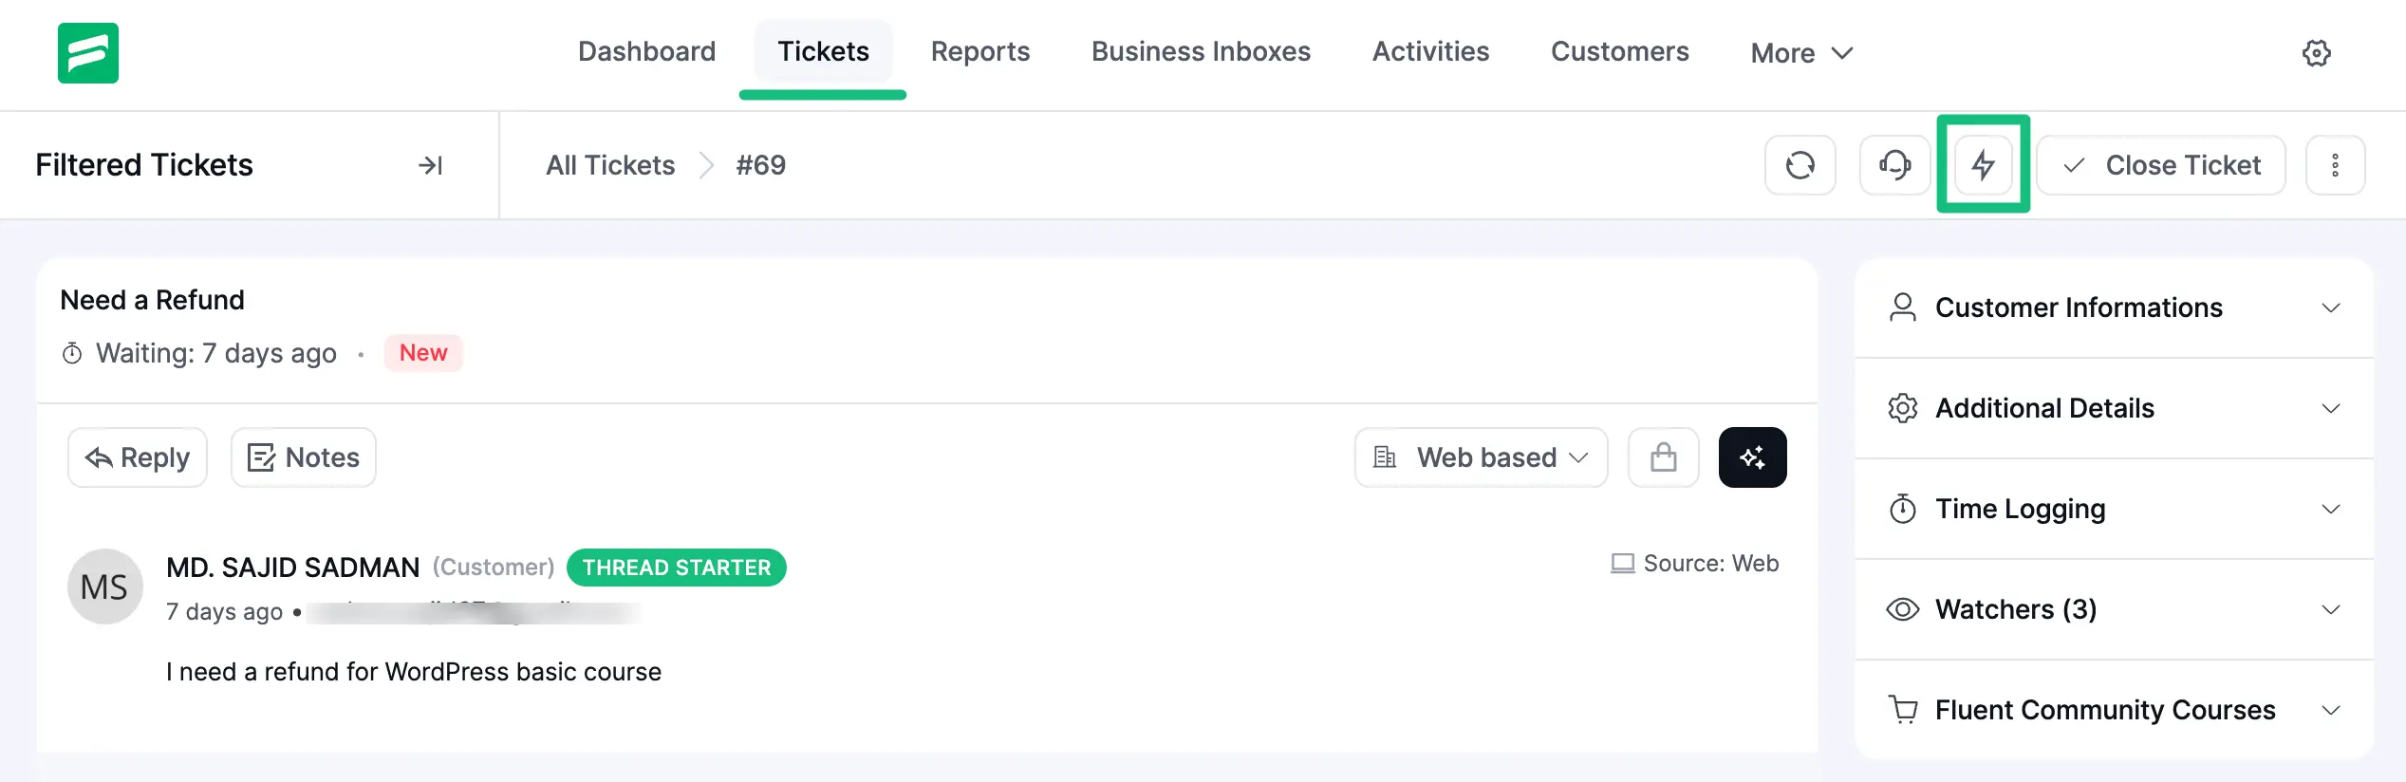Launch the AI assistant sparkle icon
Screen dimensions: 2406x782
tap(1752, 456)
